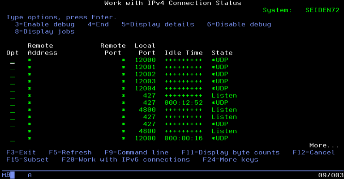
Task: Select Opt field of row idle 000:00:16
Action: point(13,138)
